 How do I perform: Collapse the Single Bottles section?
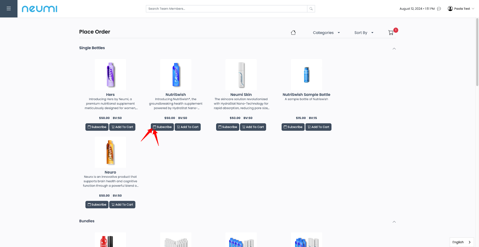point(394,49)
